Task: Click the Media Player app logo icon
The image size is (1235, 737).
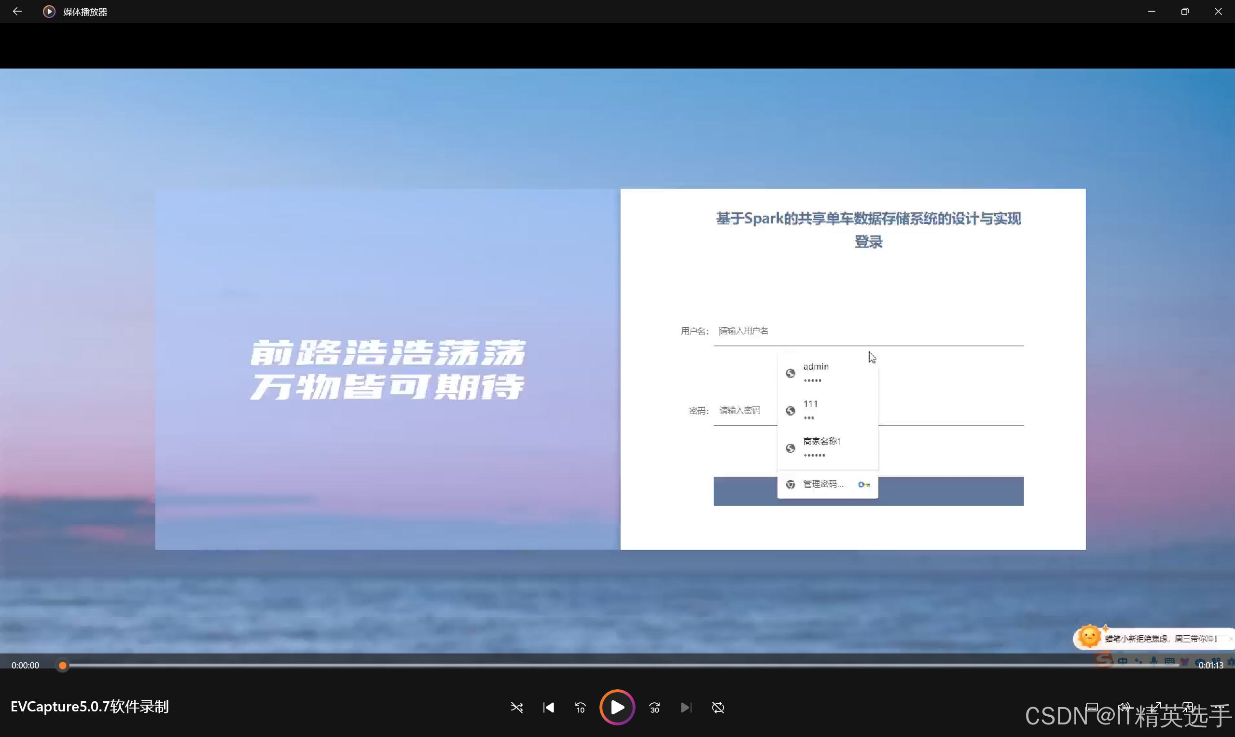Action: point(49,12)
